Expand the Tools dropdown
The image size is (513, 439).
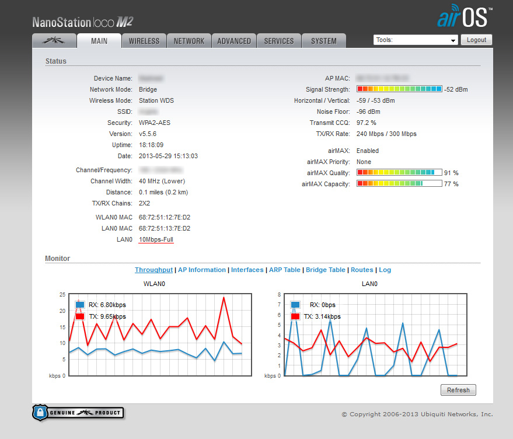coord(416,40)
